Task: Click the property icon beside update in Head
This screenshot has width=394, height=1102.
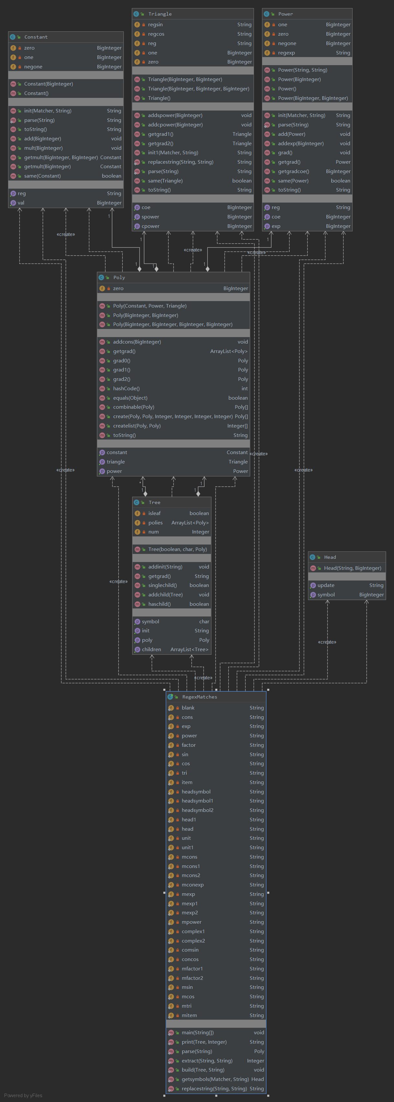Action: tap(313, 586)
